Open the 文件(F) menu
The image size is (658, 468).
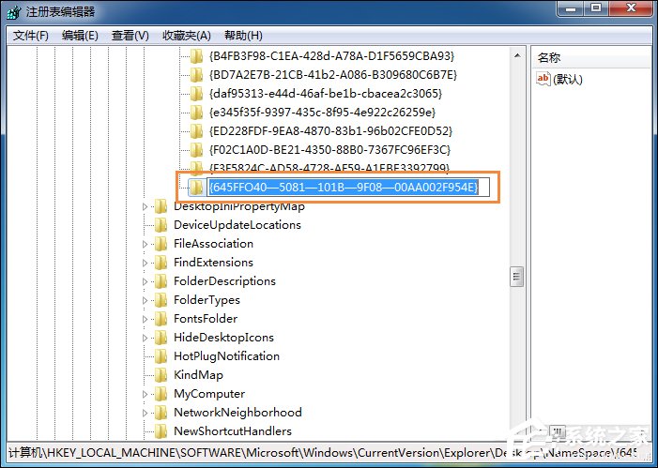[31, 36]
